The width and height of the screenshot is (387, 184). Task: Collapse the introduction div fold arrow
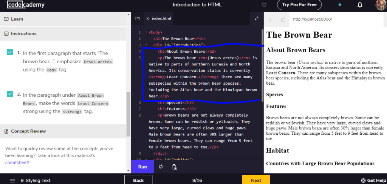(146, 45)
